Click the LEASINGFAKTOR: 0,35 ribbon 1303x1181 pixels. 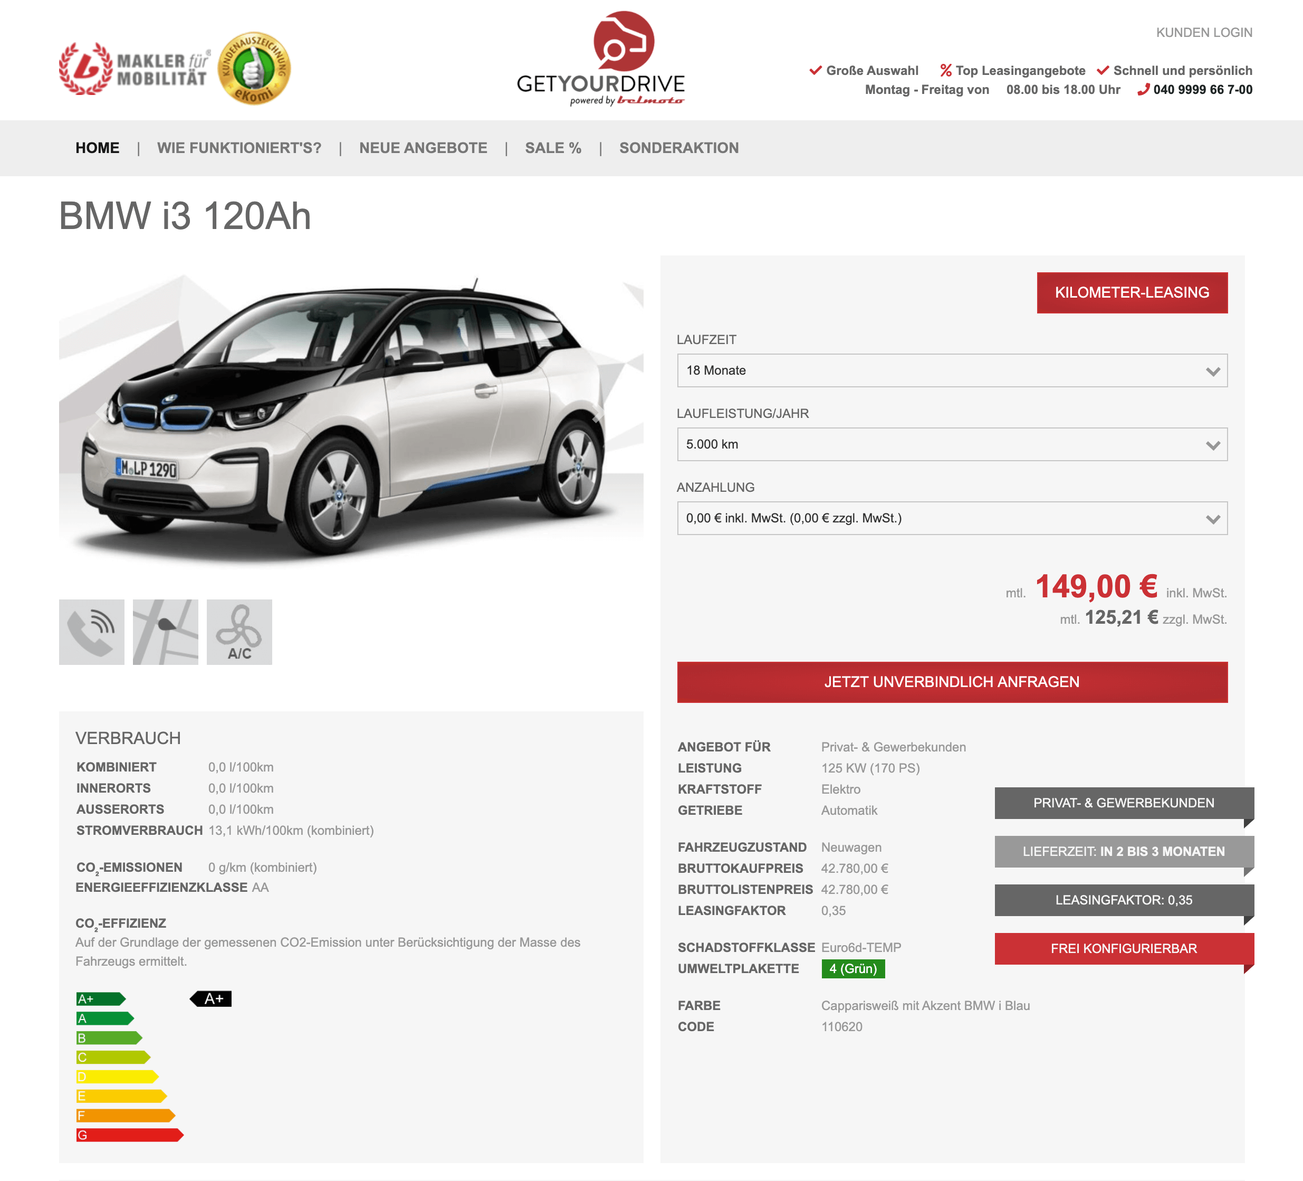pyautogui.click(x=1124, y=900)
